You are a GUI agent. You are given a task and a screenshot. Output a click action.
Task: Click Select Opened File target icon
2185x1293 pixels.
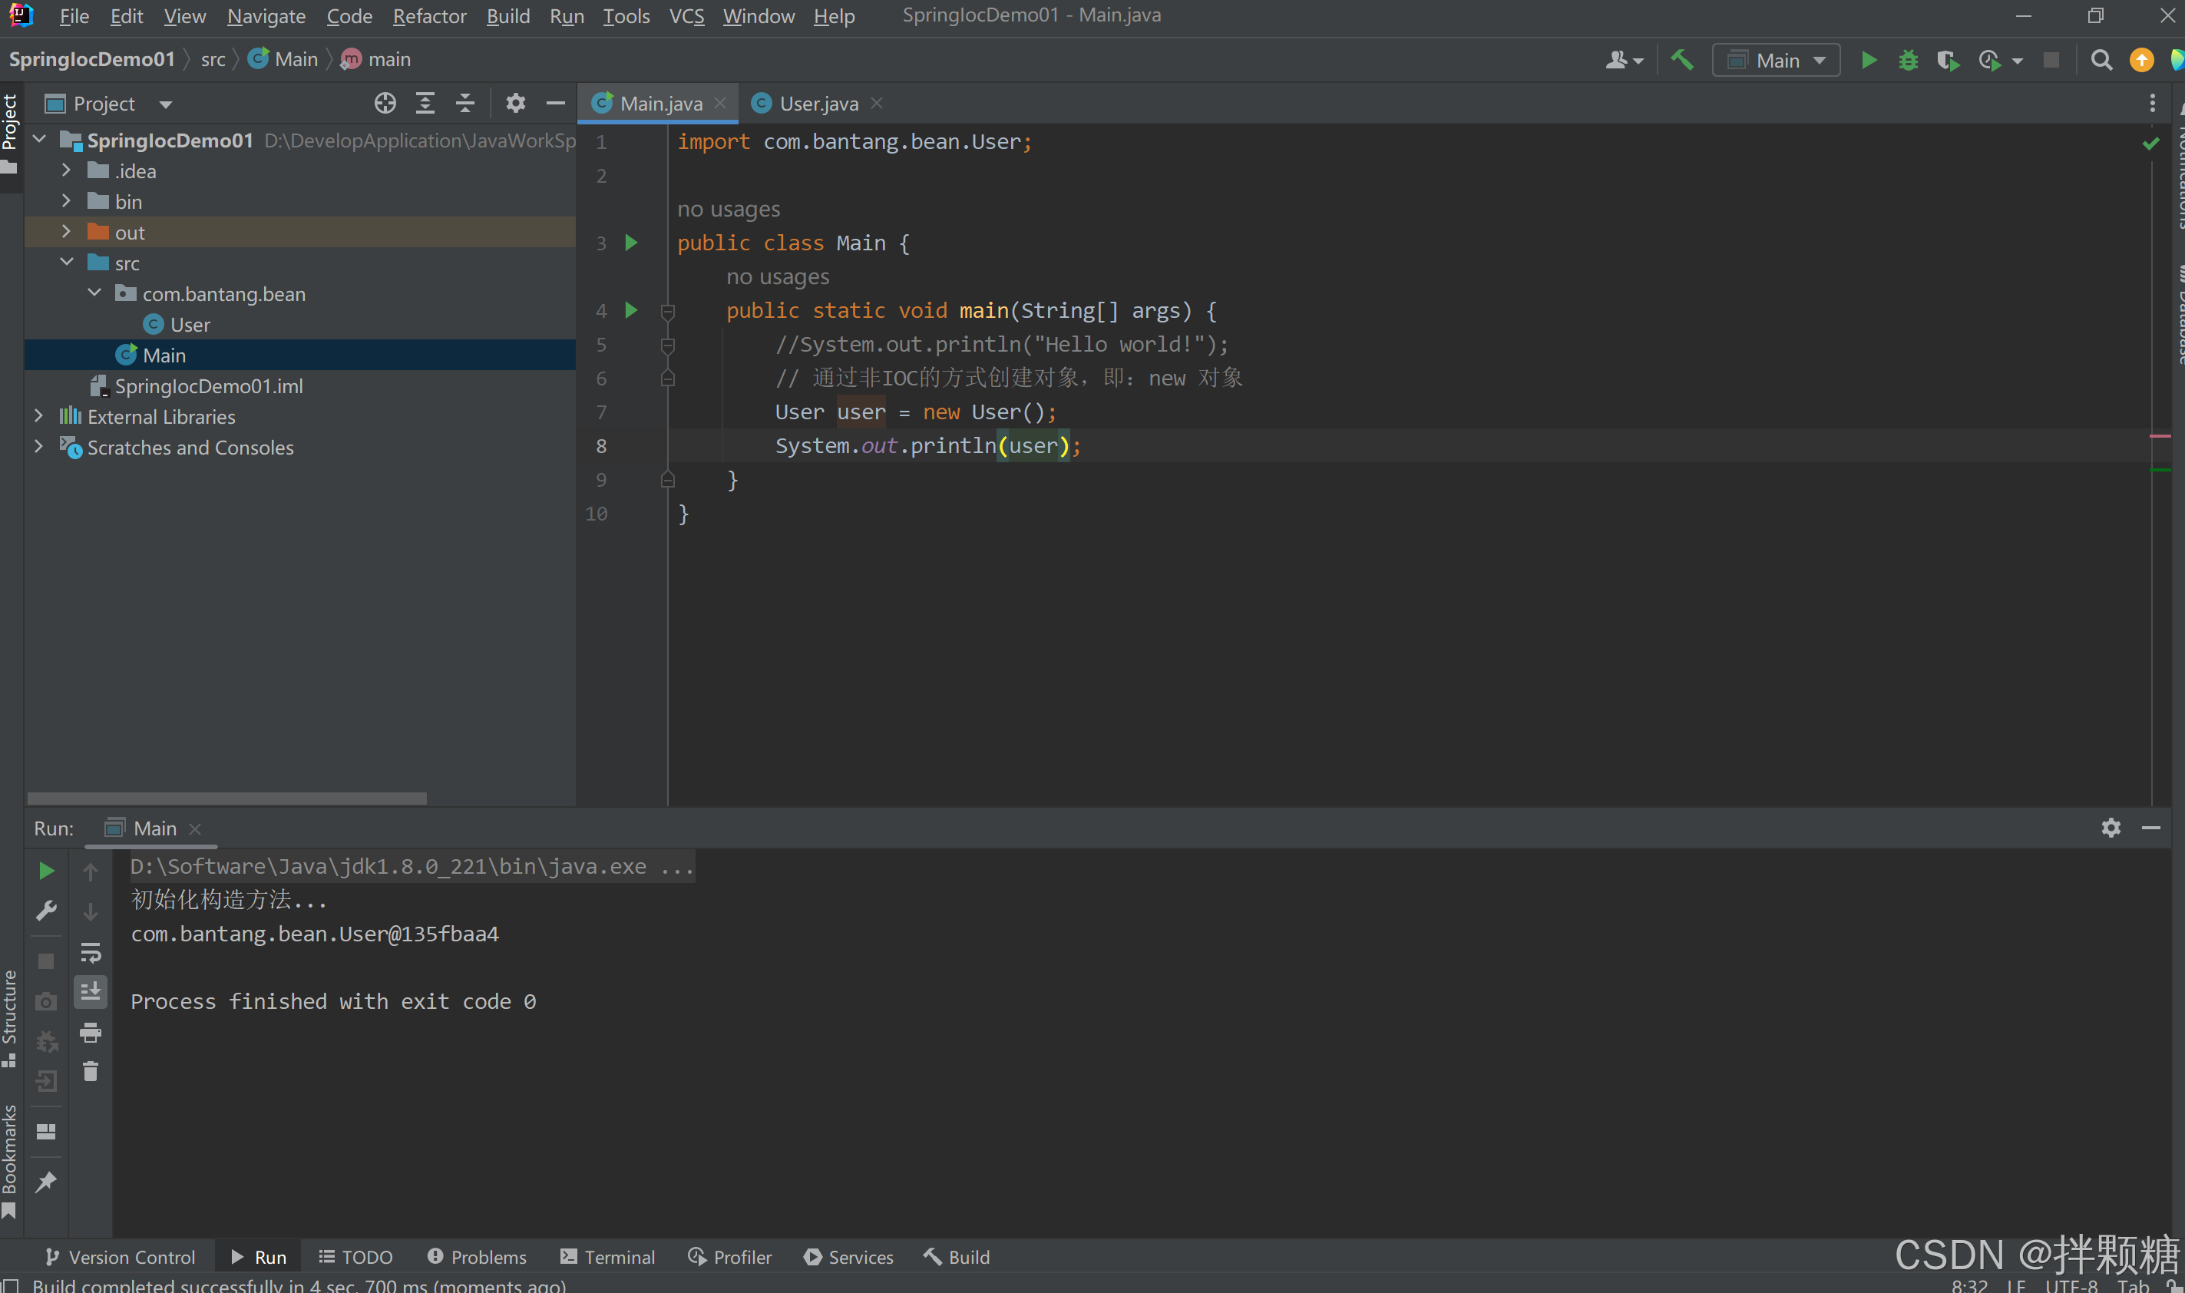pos(385,104)
